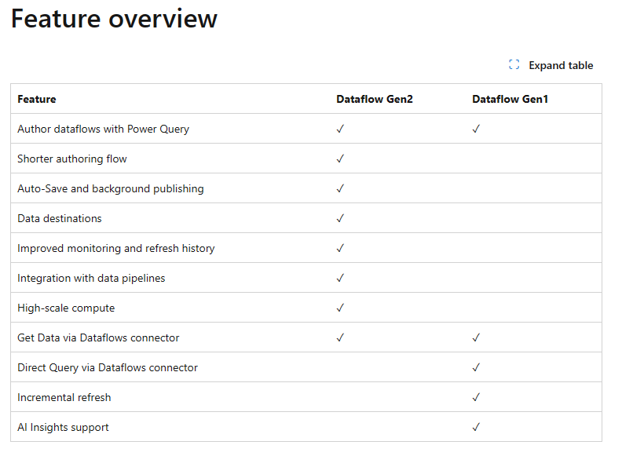Click 'Data destinations' row text
The image size is (622, 456).
60,218
